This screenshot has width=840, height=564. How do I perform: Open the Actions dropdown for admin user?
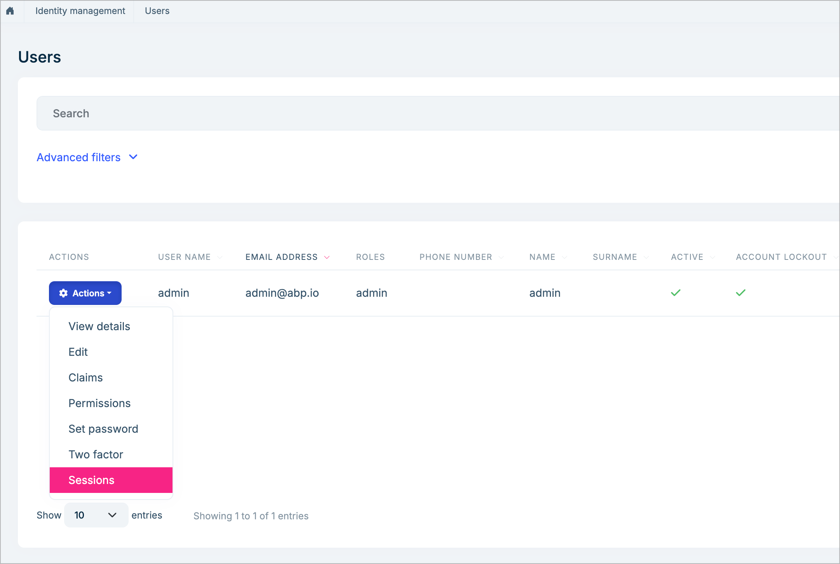point(85,293)
